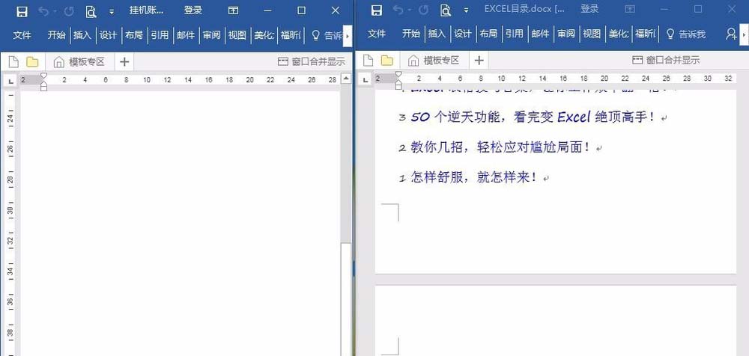Click open folder icon in right tab bar

(387, 60)
